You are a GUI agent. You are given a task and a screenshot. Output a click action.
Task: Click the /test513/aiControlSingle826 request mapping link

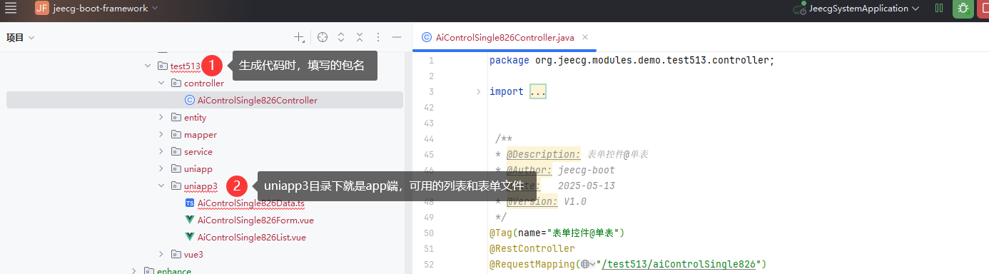point(679,265)
